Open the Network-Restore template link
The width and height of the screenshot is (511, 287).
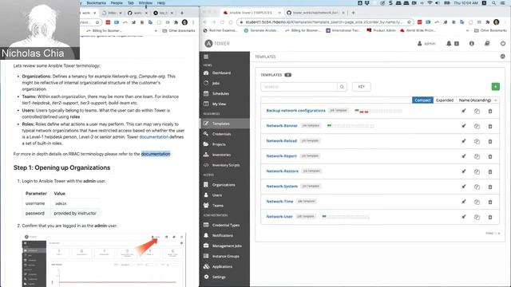282,171
